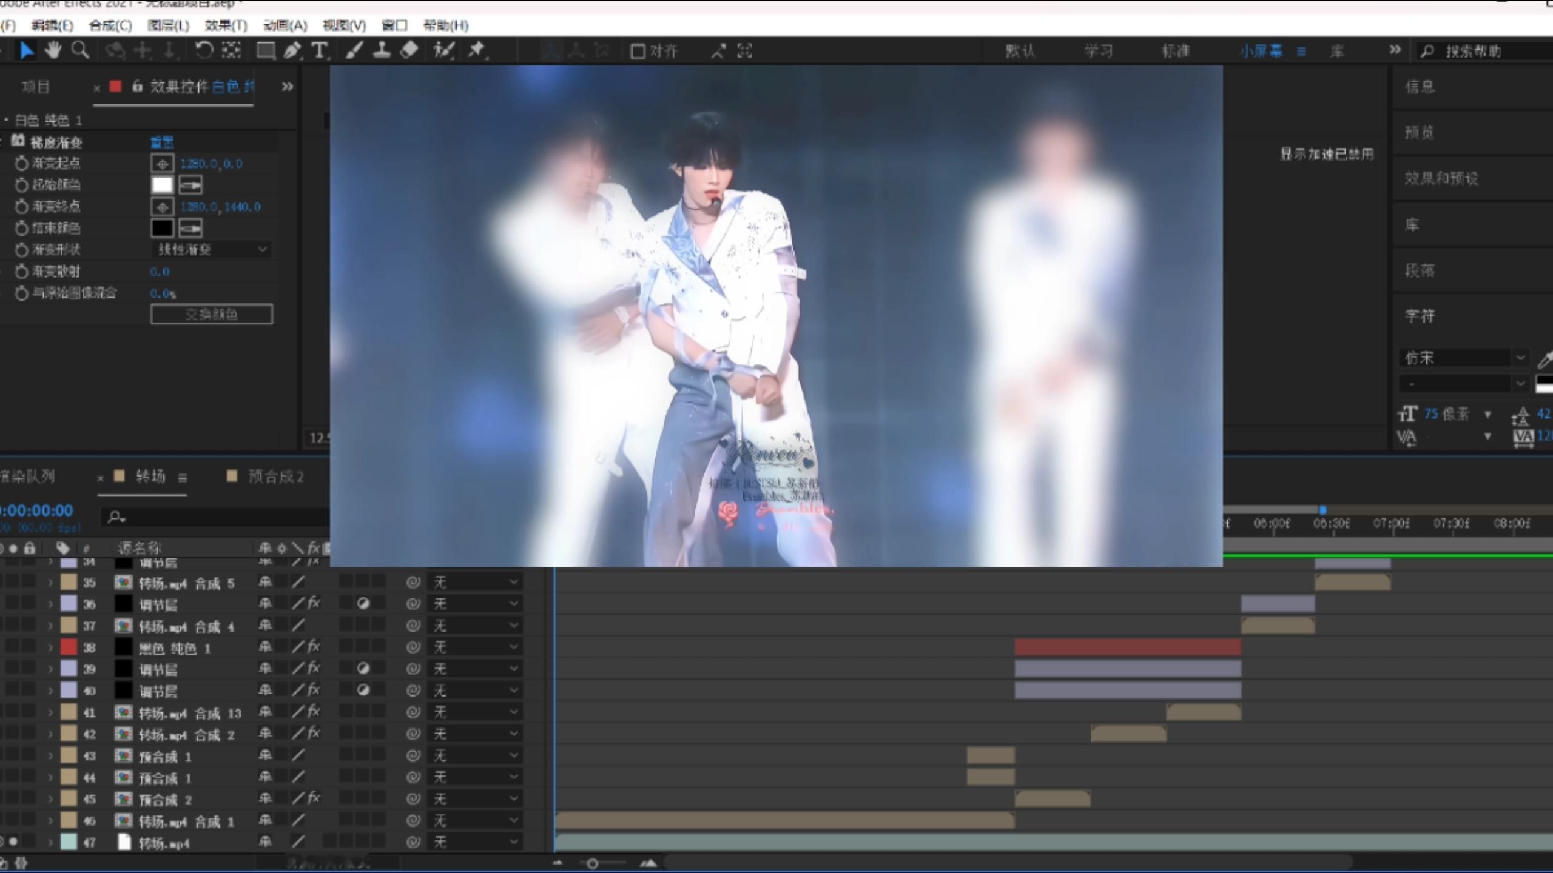The height and width of the screenshot is (873, 1553).
Task: Pick end color with eyedropper
Action: click(190, 229)
